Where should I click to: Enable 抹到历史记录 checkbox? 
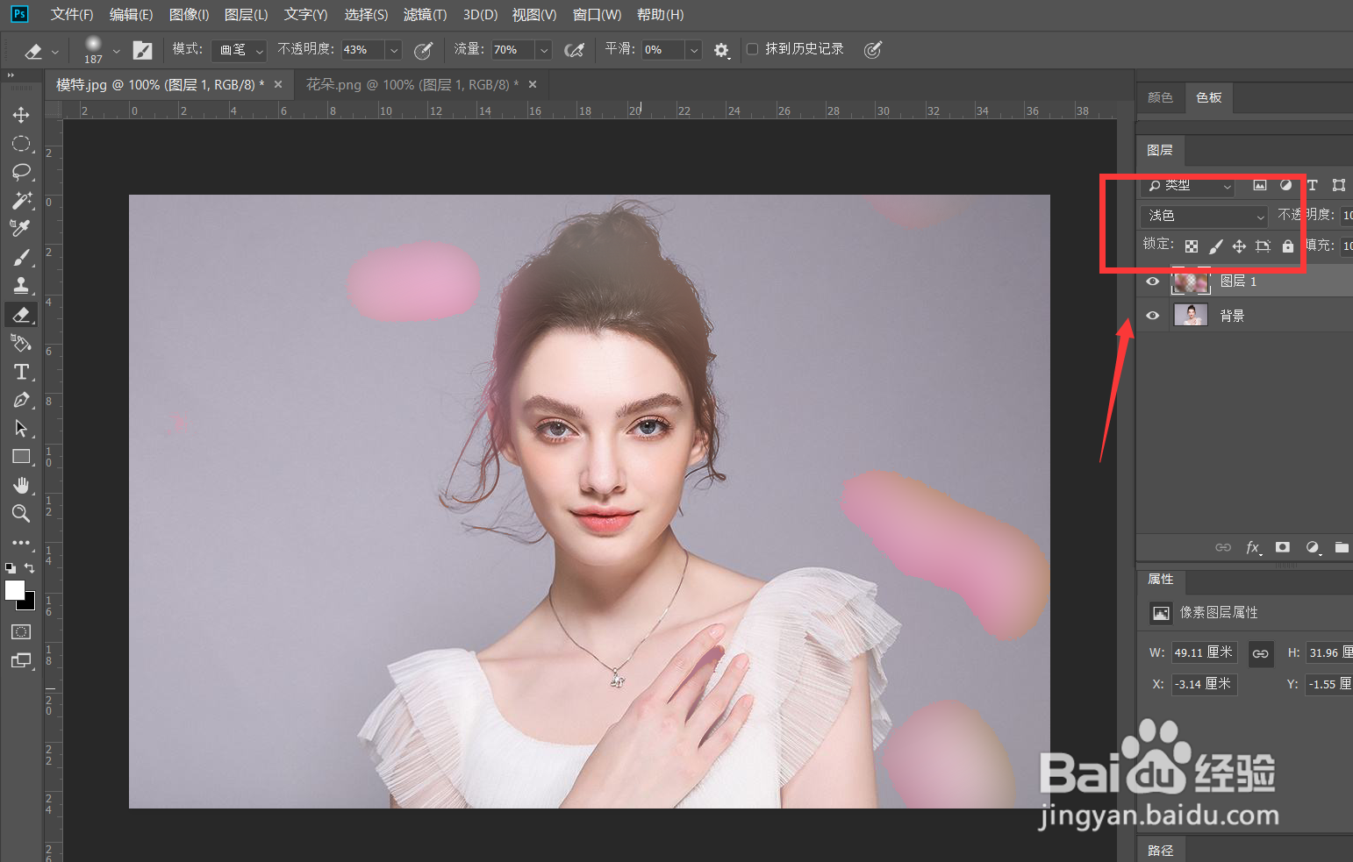[x=752, y=49]
